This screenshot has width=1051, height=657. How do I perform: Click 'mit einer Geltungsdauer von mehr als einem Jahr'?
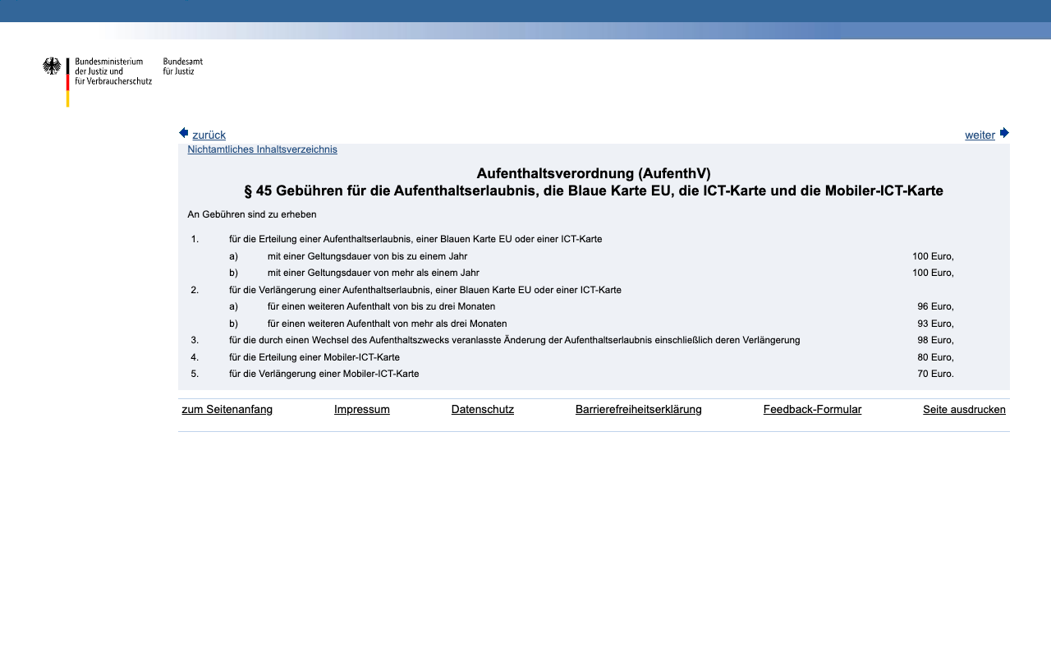(x=374, y=273)
